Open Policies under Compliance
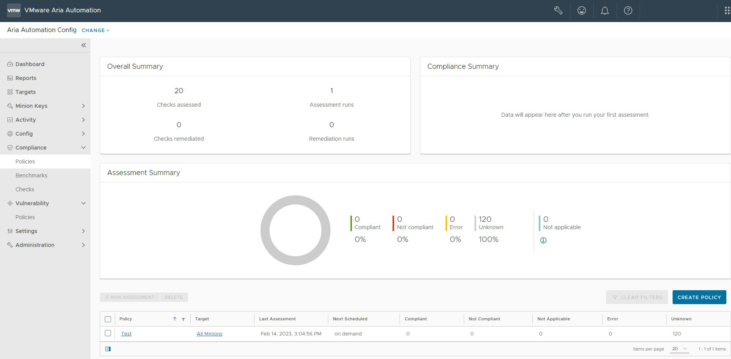 pos(25,162)
